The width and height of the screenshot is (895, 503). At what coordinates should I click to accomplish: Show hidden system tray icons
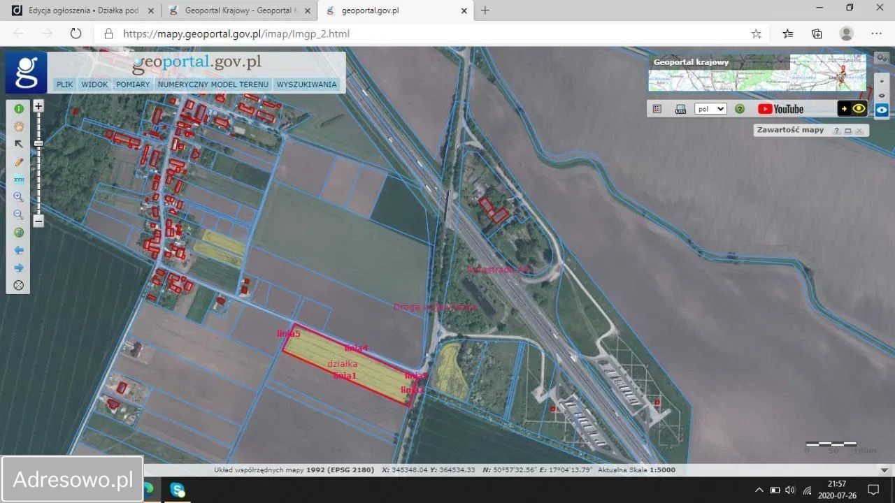click(759, 490)
